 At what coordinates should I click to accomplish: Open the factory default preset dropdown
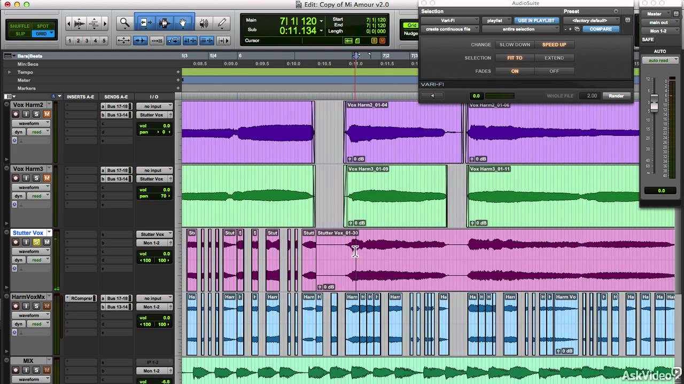tap(592, 21)
